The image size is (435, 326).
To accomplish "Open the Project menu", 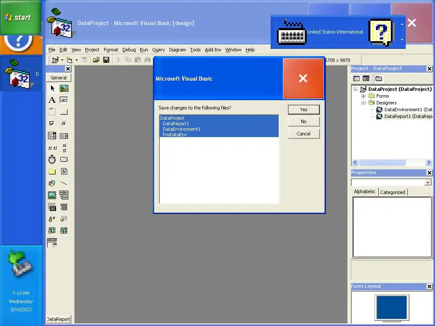I will (92, 50).
